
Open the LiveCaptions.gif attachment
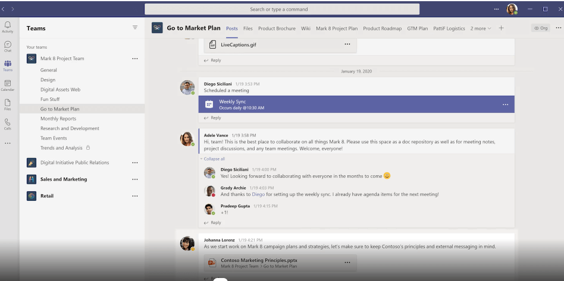coord(281,45)
